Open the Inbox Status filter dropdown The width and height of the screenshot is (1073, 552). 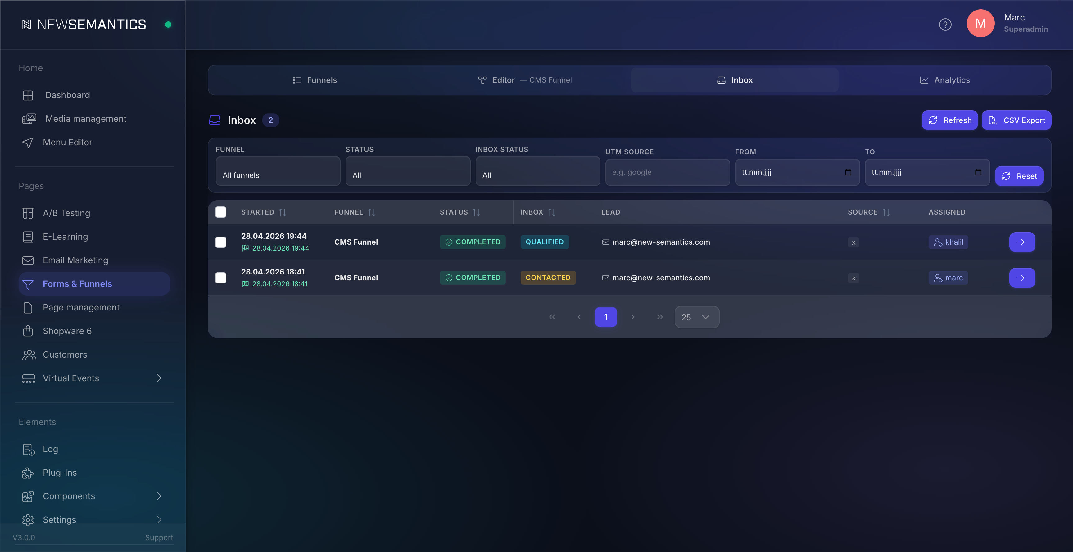[x=537, y=171]
